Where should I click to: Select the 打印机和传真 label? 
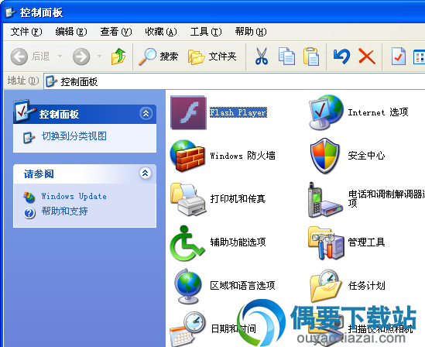238,199
